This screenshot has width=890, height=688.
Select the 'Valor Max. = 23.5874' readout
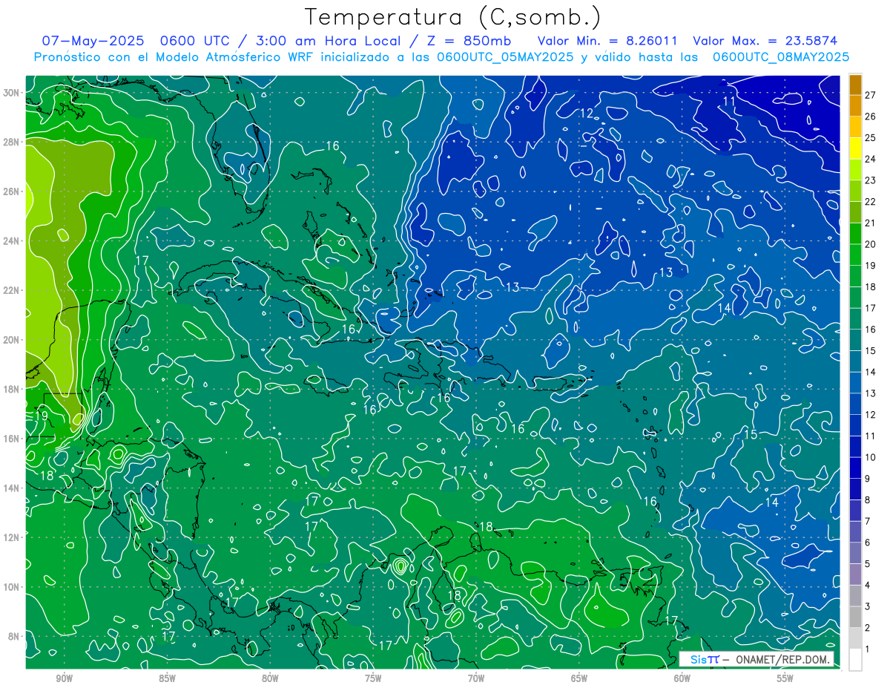[765, 41]
